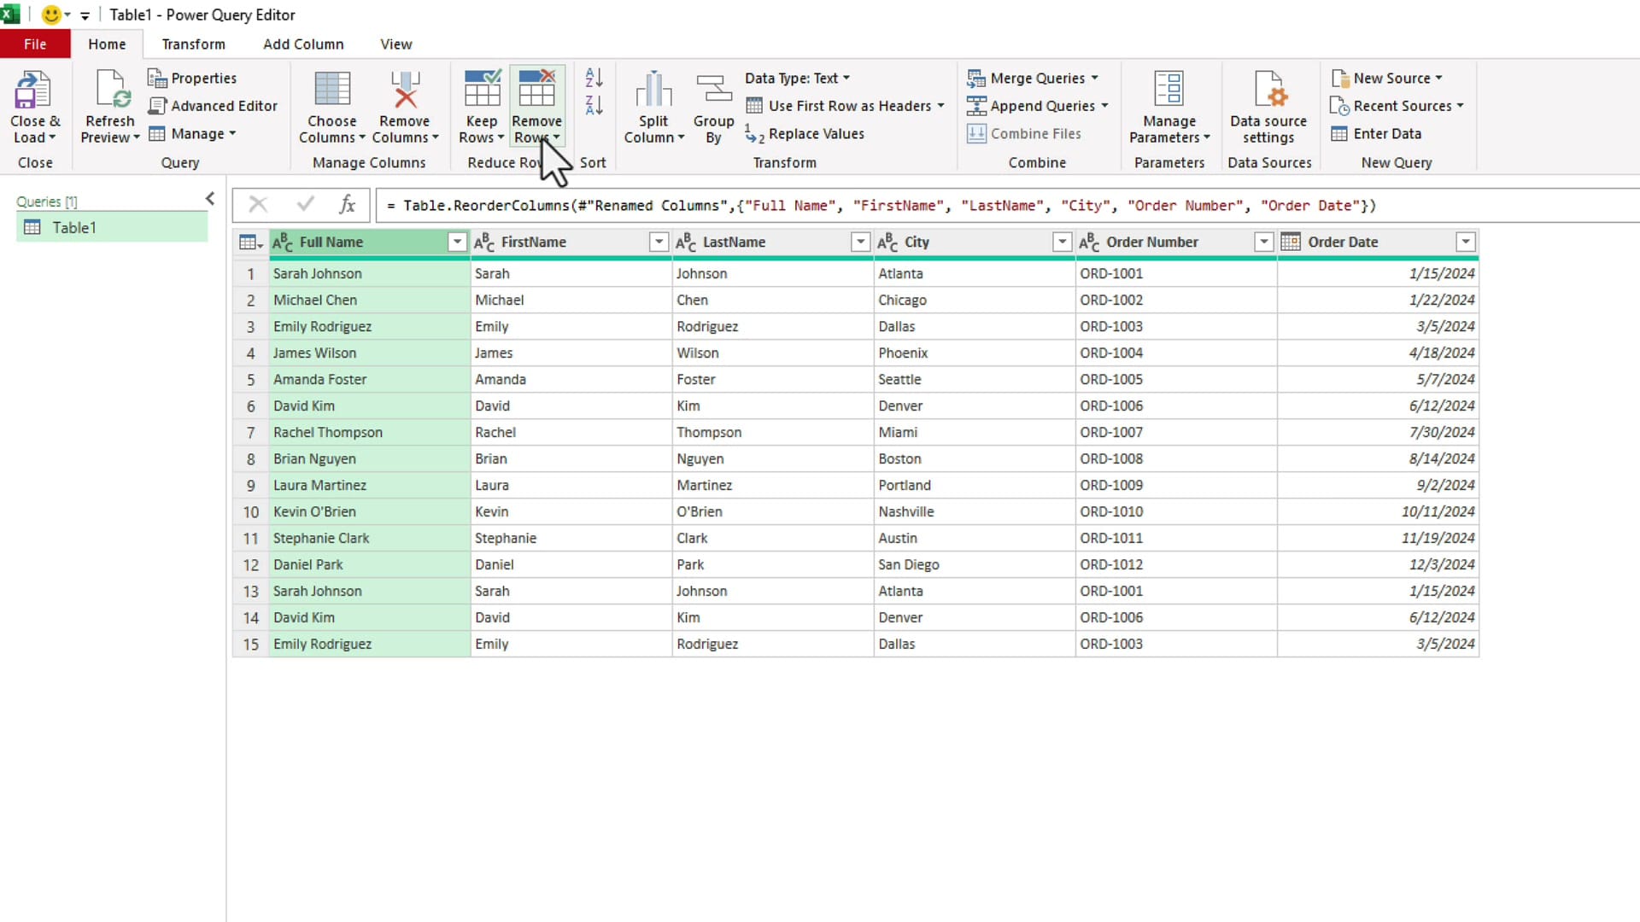
Task: Click the table corner menu icon
Action: [250, 242]
